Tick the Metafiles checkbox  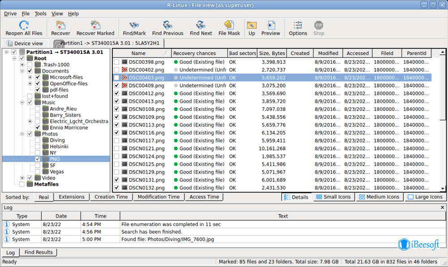[22, 184]
